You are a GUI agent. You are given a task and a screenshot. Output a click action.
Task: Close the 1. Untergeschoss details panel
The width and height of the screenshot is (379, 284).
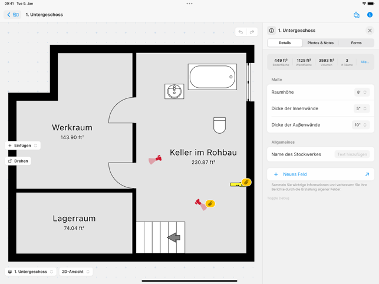(x=370, y=31)
